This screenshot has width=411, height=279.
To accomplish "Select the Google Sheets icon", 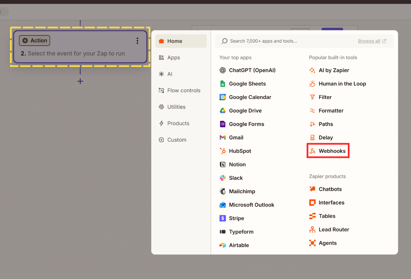I will pos(223,84).
